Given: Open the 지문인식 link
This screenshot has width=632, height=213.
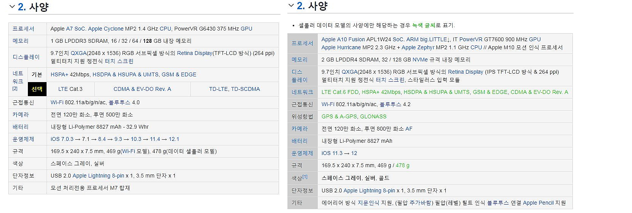Looking at the screenshot, I should (x=368, y=203).
